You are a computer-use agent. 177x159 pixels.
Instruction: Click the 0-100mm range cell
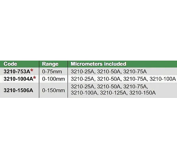pos(53,79)
